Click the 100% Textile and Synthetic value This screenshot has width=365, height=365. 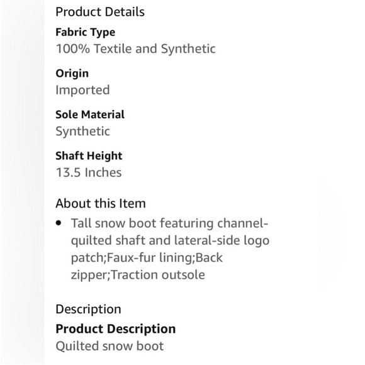pyautogui.click(x=136, y=49)
